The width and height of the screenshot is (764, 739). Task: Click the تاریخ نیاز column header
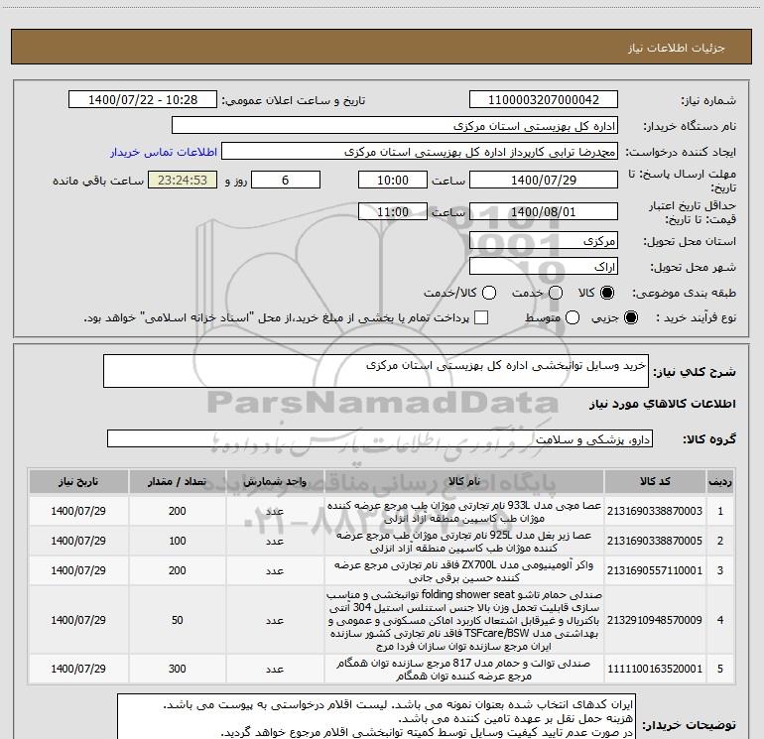tap(78, 482)
